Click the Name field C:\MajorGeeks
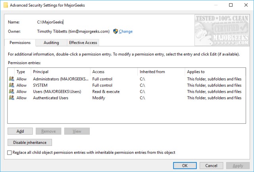The width and height of the screenshot is (254, 172). click(x=50, y=22)
